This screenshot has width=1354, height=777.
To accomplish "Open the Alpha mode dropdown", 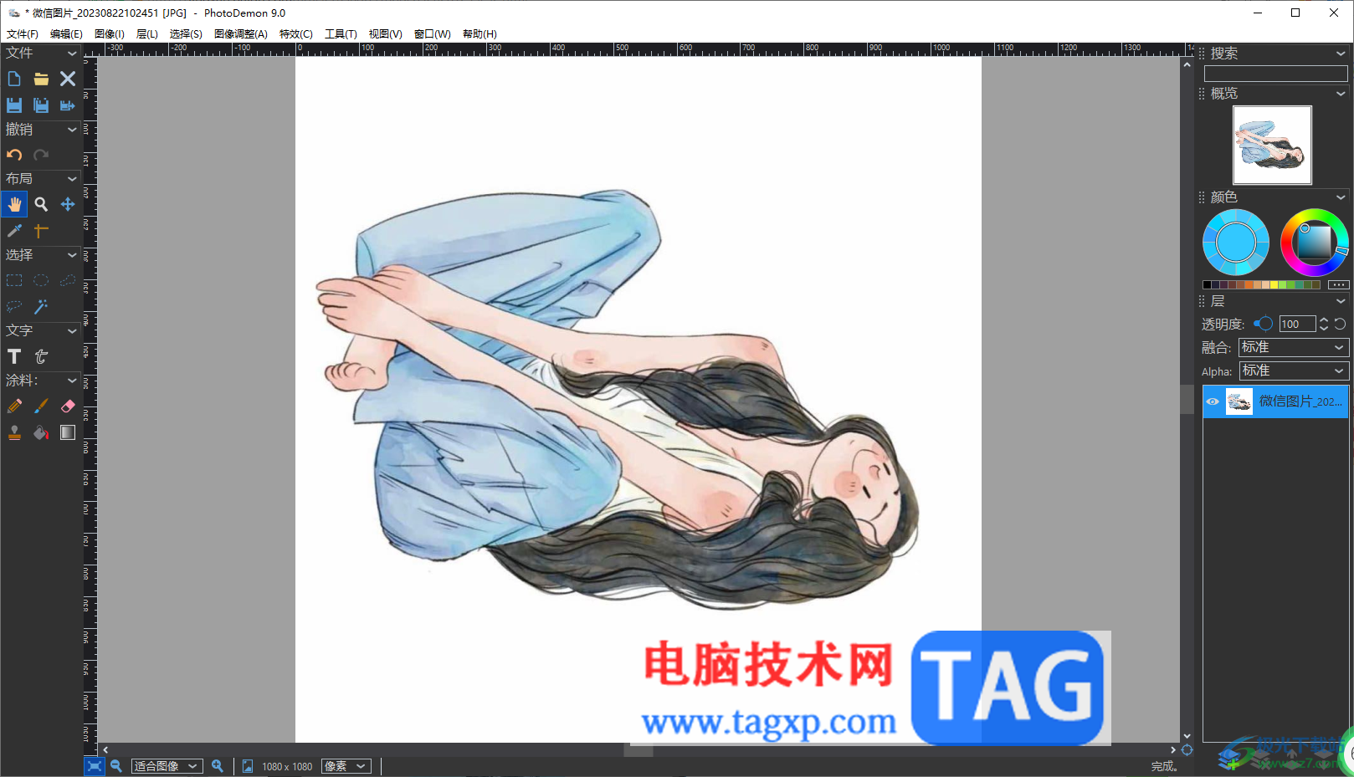I will click(x=1293, y=371).
